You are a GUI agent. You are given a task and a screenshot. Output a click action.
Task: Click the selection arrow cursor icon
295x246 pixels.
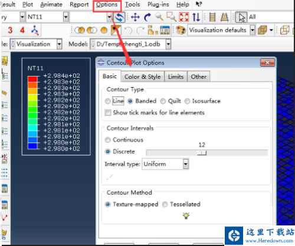pyautogui.click(x=241, y=17)
